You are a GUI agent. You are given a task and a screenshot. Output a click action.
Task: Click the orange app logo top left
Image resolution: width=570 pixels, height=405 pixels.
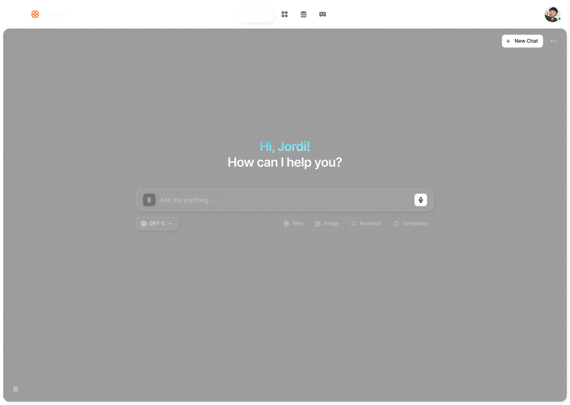pos(35,14)
